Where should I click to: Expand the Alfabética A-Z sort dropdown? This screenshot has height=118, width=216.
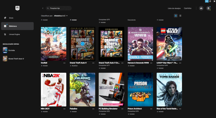click(61, 16)
